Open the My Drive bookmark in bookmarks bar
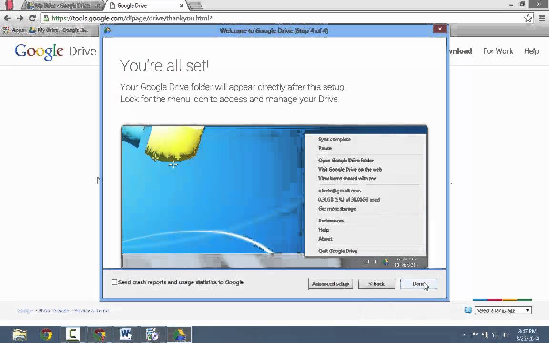549x343 pixels. [59, 30]
